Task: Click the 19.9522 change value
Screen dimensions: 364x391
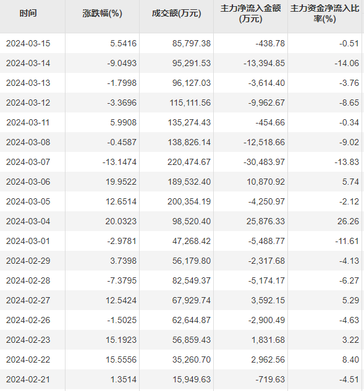Action: [121, 182]
